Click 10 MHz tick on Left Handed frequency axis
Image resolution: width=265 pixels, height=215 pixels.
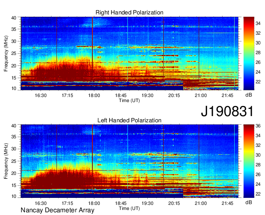pyautogui.click(x=14, y=196)
